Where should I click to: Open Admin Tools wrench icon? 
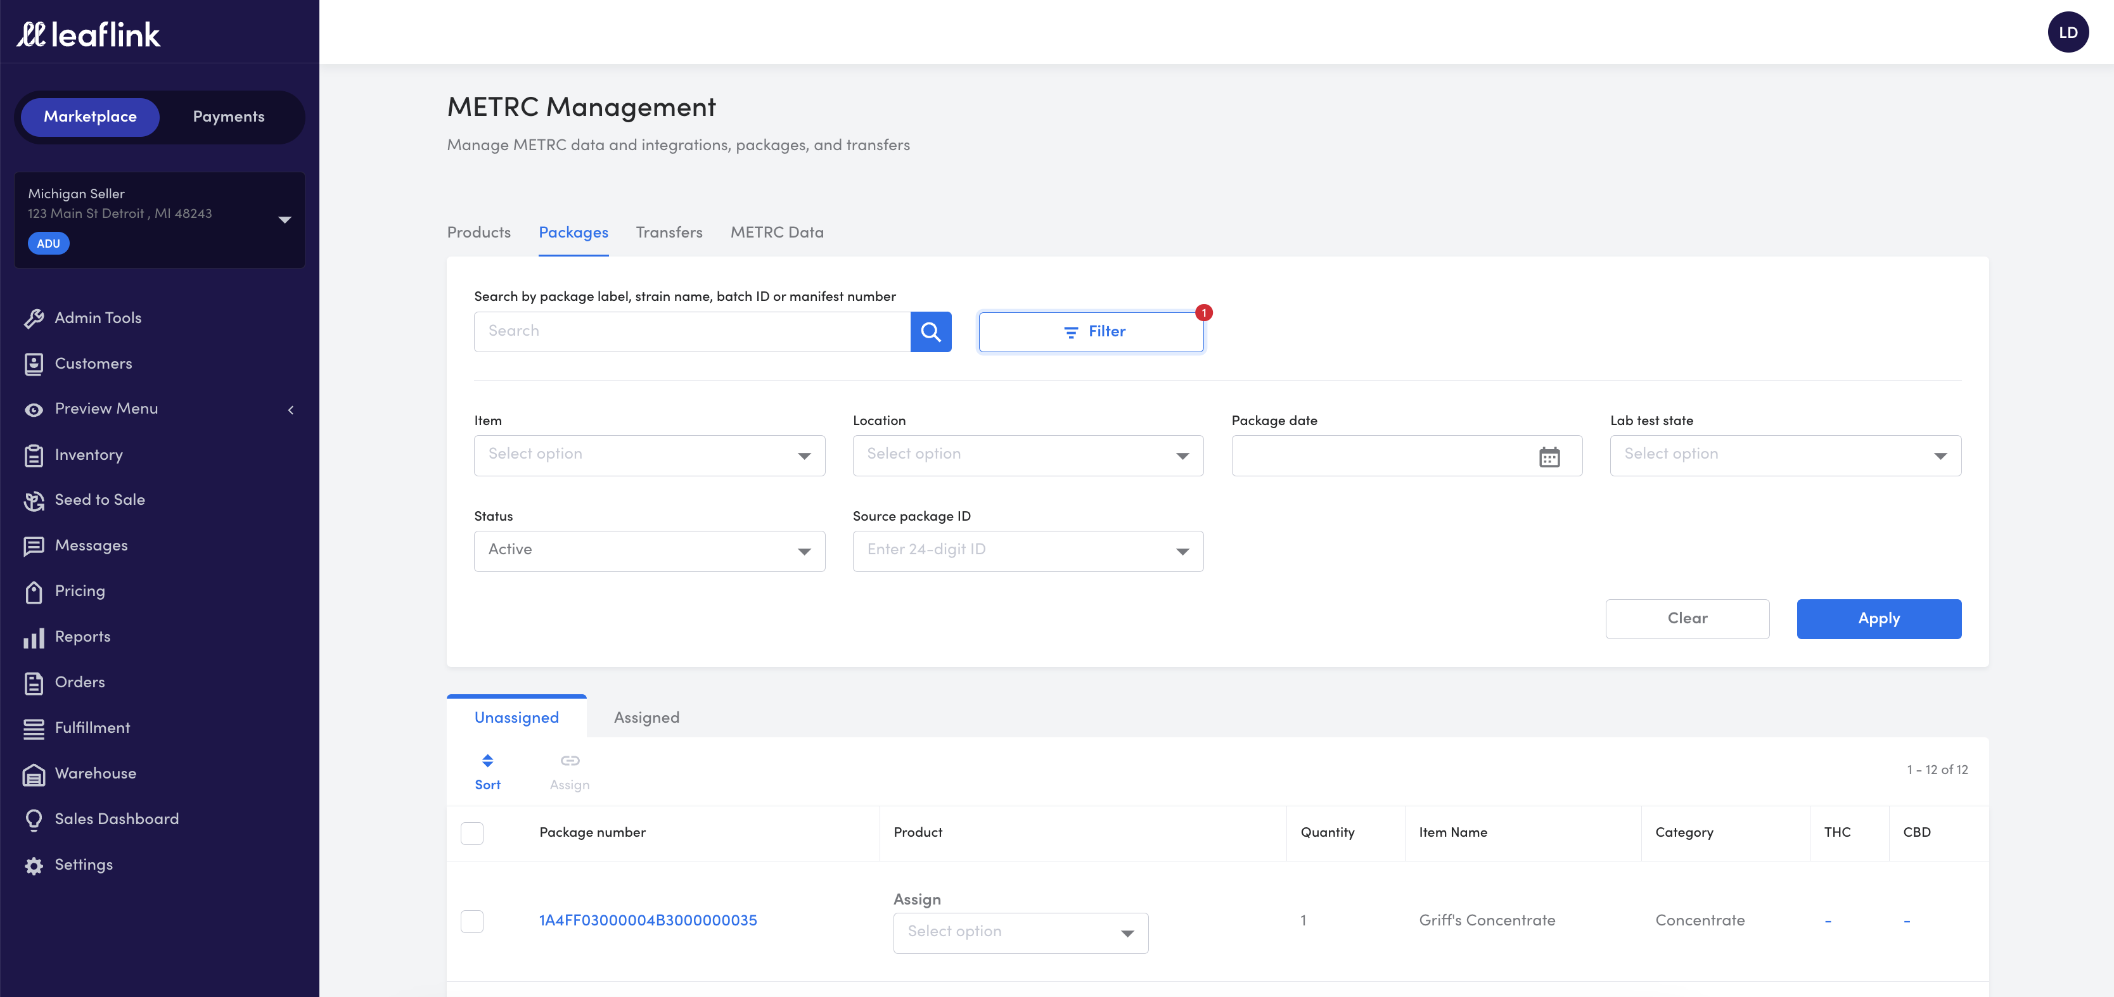[x=34, y=319]
